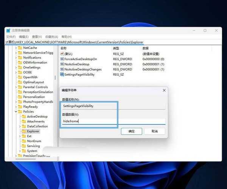Select the Explorer folder icon in tree
Screen dimensions: 227x189
(24, 131)
